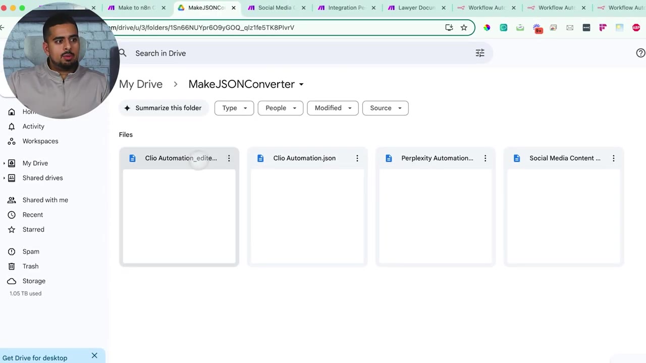The width and height of the screenshot is (646, 363).
Task: Click the magnifier search icon in Drive
Action: click(x=123, y=53)
